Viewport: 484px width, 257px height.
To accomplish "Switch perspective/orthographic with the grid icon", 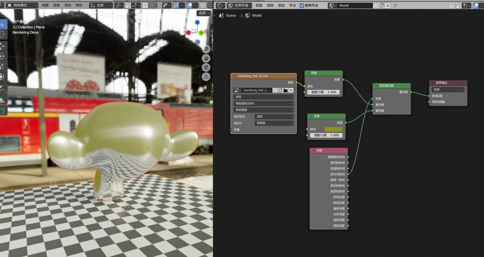I will [206, 77].
